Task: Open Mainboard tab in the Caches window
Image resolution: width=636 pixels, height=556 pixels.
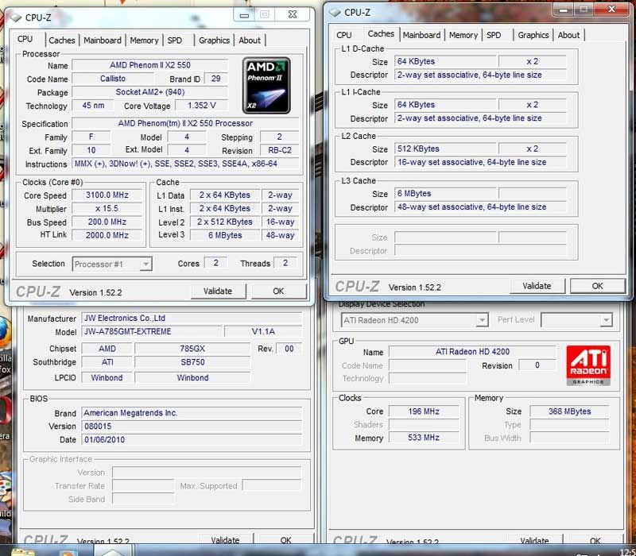Action: click(421, 35)
